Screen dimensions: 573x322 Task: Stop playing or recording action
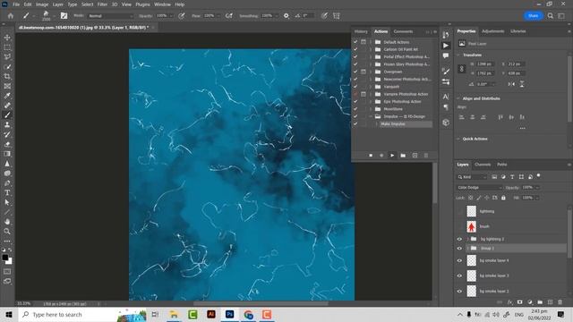coord(371,156)
